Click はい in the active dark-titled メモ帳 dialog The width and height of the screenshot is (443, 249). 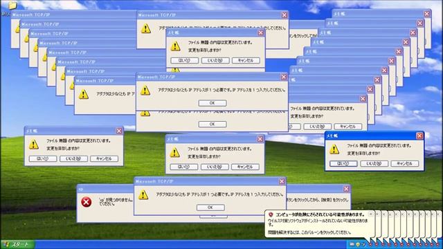[343, 163]
